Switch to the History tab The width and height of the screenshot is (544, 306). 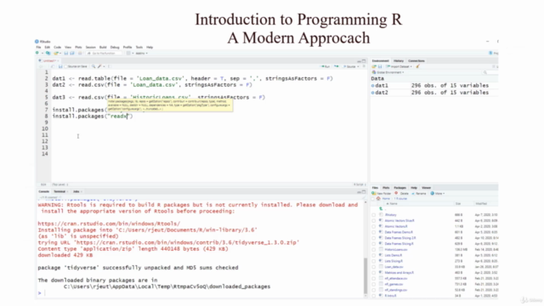[399, 60]
